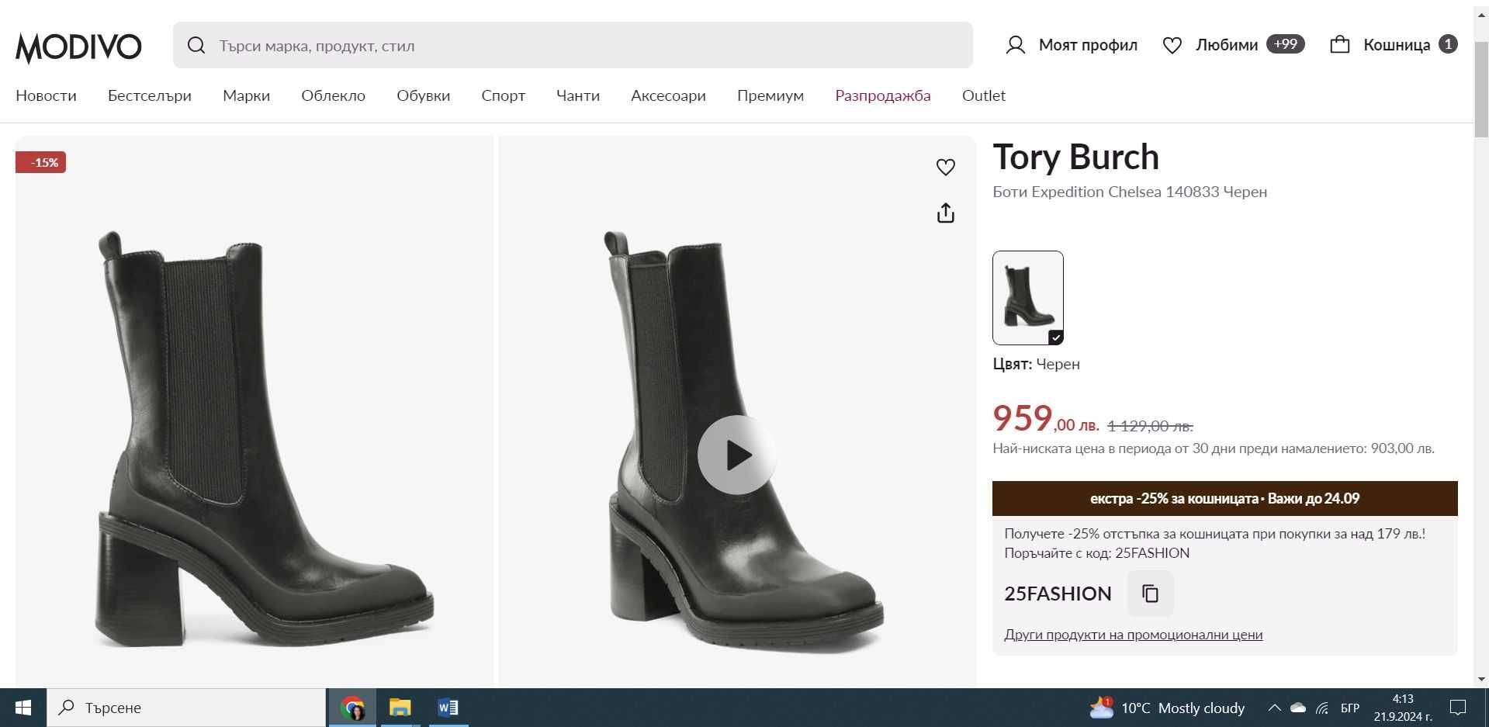Click the share product icon
The image size is (1489, 727).
click(945, 213)
